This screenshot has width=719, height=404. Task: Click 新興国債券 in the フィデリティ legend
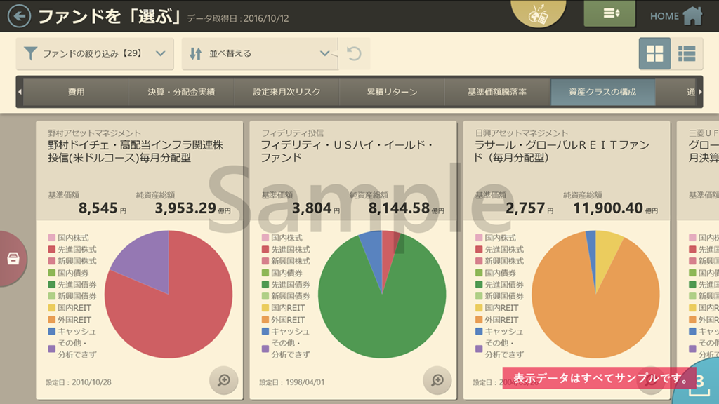click(x=291, y=297)
